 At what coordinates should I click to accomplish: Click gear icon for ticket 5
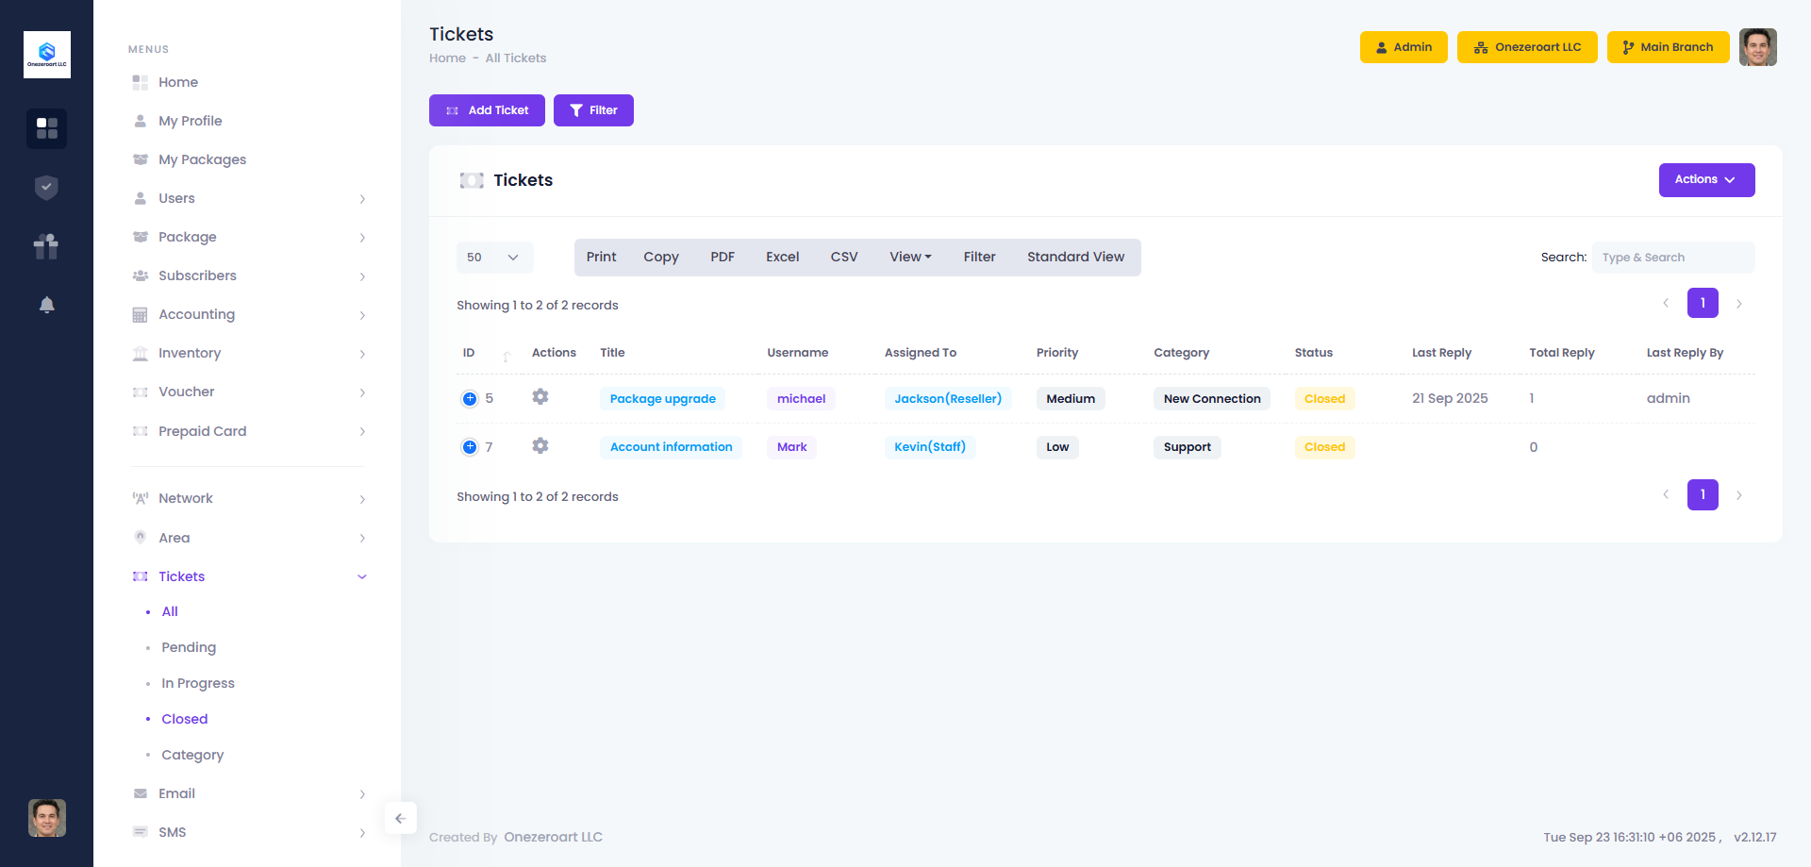coord(540,397)
